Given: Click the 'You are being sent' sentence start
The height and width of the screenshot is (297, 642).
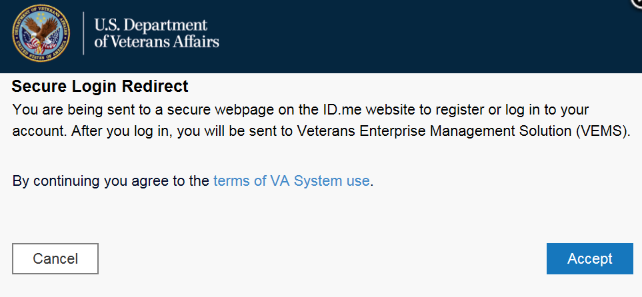Looking at the screenshot, I should coord(67,109).
